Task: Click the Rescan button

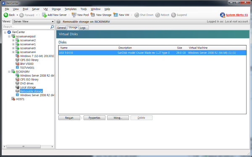Action: pyautogui.click(x=69, y=118)
